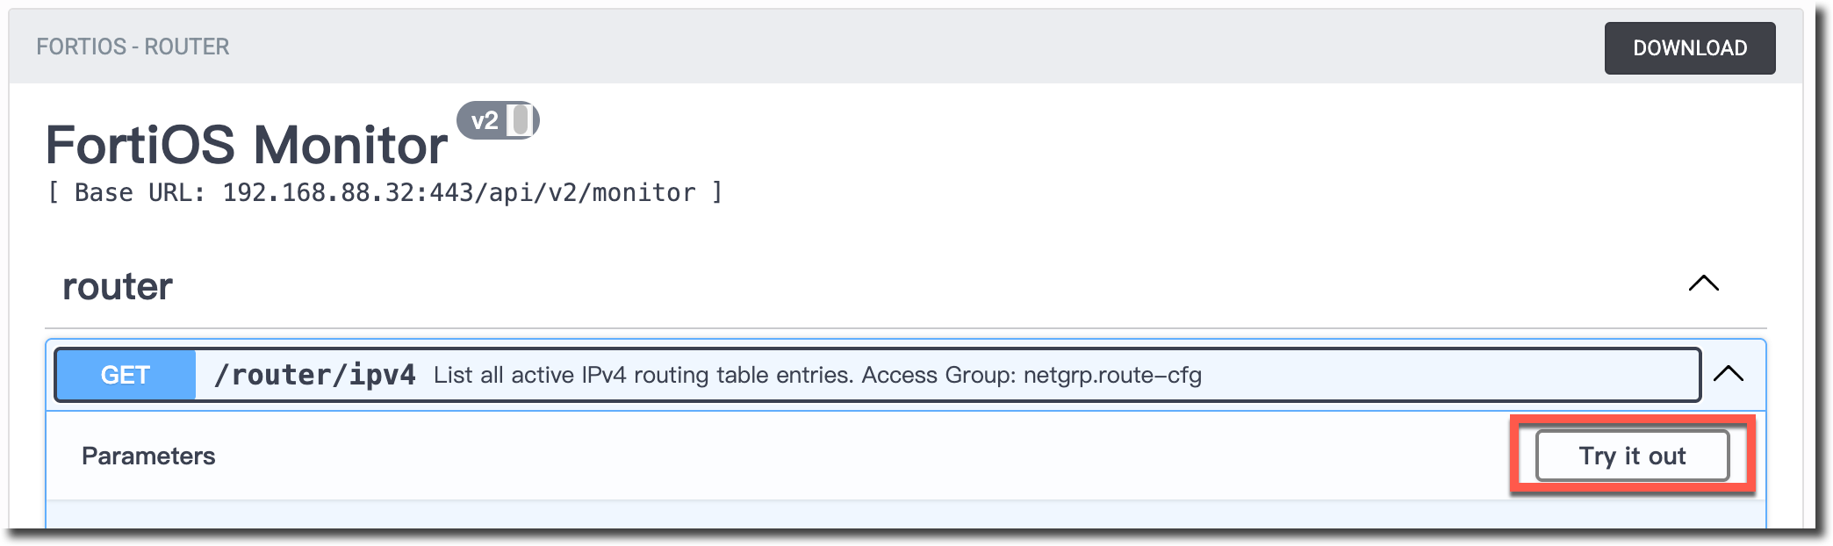Click the FortiOS Monitor title
The image size is (1833, 546).
pyautogui.click(x=247, y=145)
